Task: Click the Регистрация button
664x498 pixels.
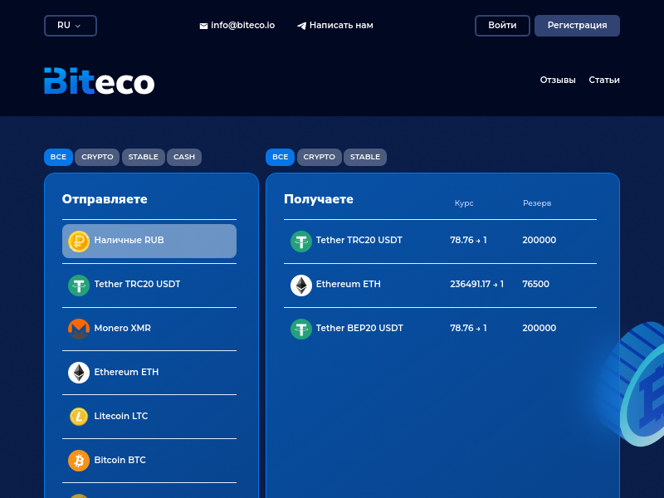Action: (x=577, y=26)
